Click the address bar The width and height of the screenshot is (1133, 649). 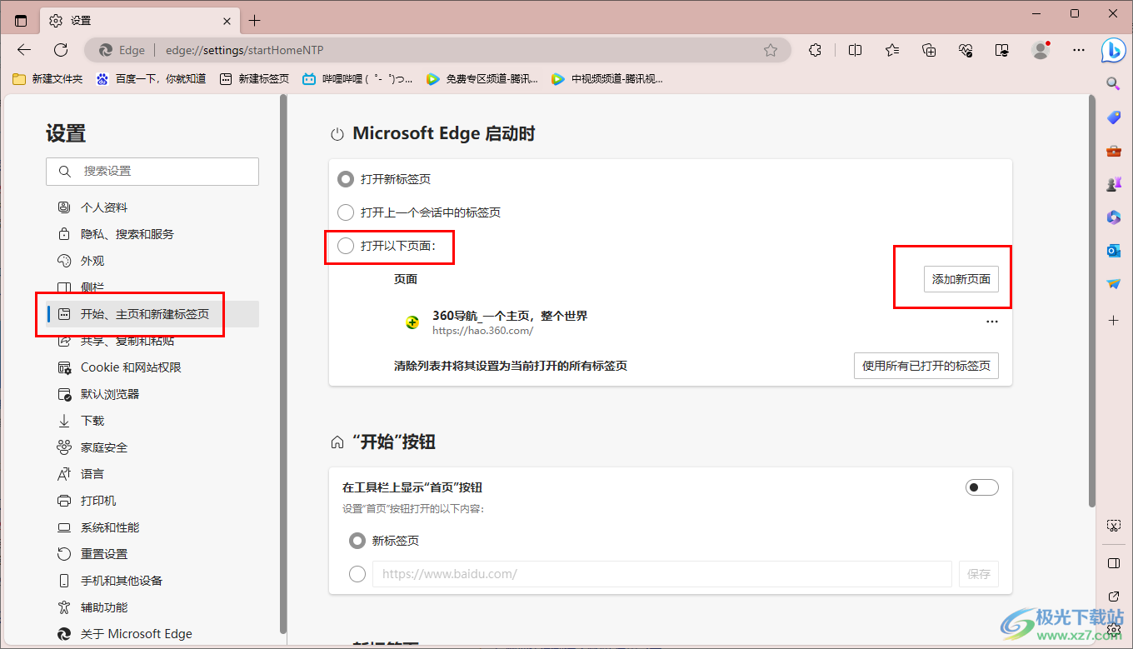[x=437, y=50]
